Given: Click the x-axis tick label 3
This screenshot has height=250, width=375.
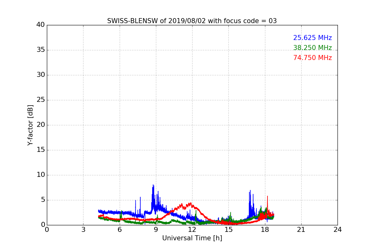Looking at the screenshot, I should click(x=83, y=229).
